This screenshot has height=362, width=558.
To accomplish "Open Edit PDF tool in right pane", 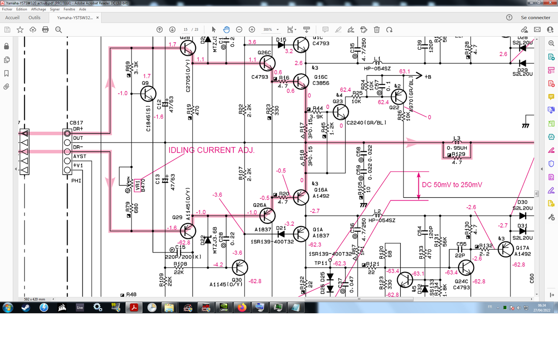I will point(551,70).
